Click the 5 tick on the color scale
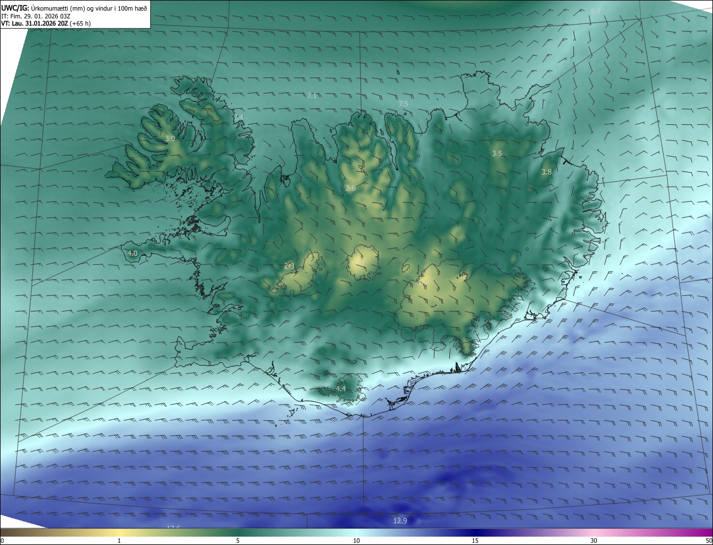This screenshot has width=713, height=545. [238, 541]
